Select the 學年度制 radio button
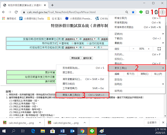The height and width of the screenshot is (135, 167). tap(73, 43)
